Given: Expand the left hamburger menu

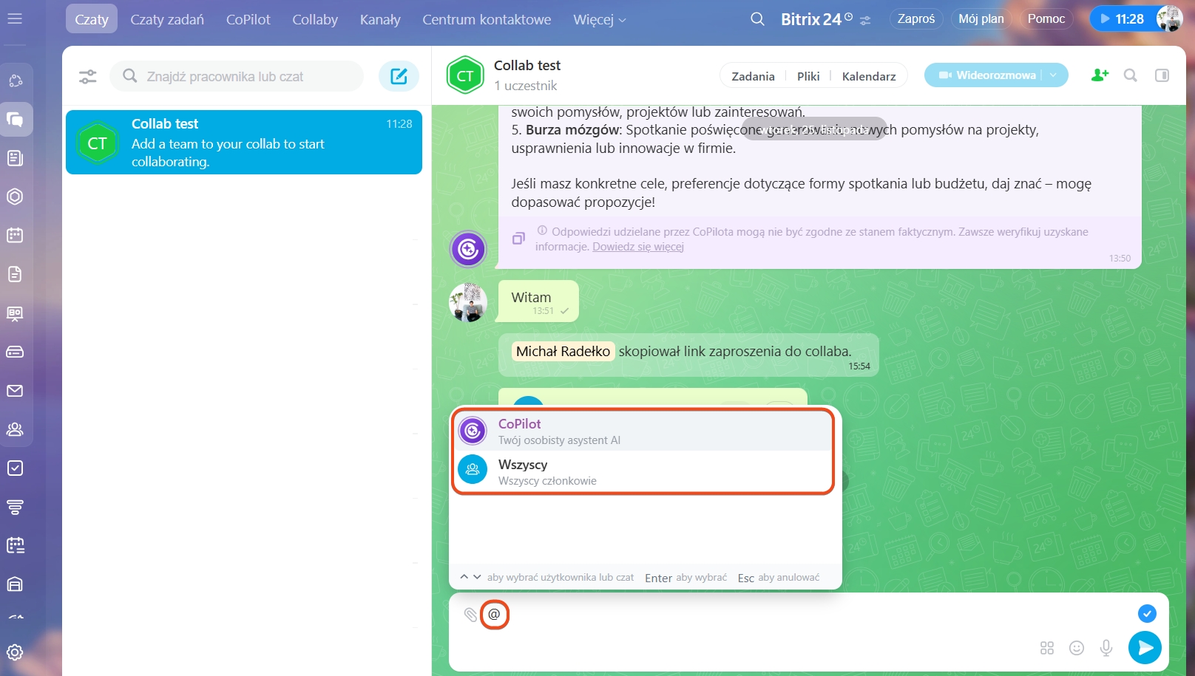Looking at the screenshot, I should [x=15, y=18].
